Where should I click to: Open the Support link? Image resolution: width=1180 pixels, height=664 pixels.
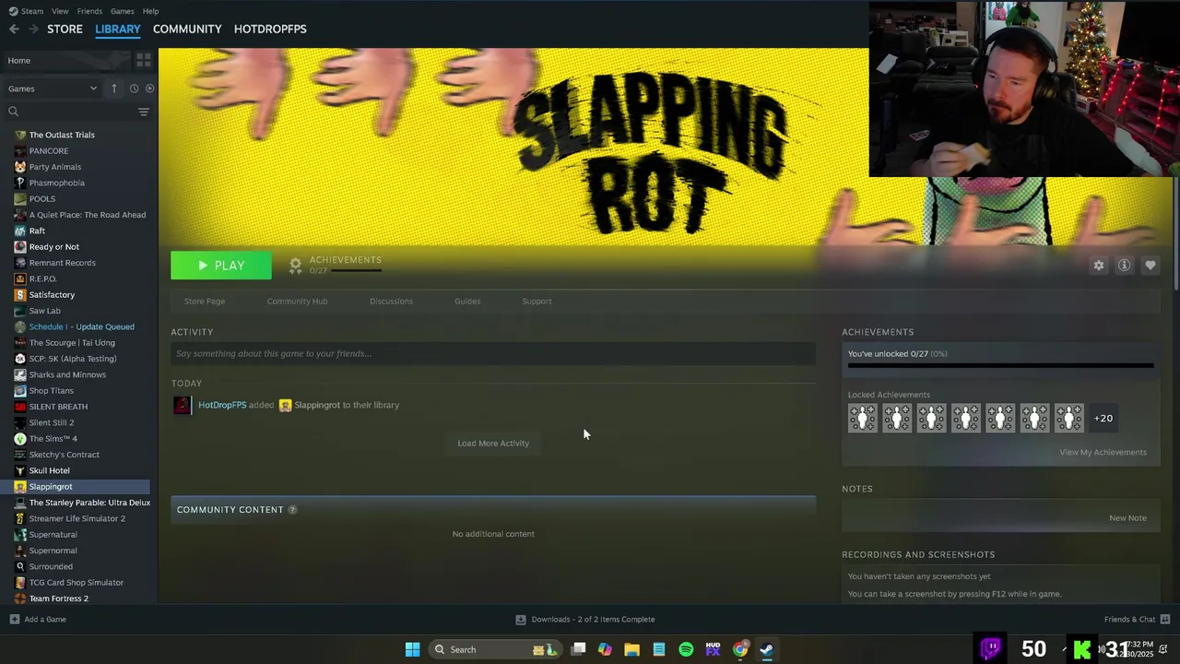(x=537, y=302)
